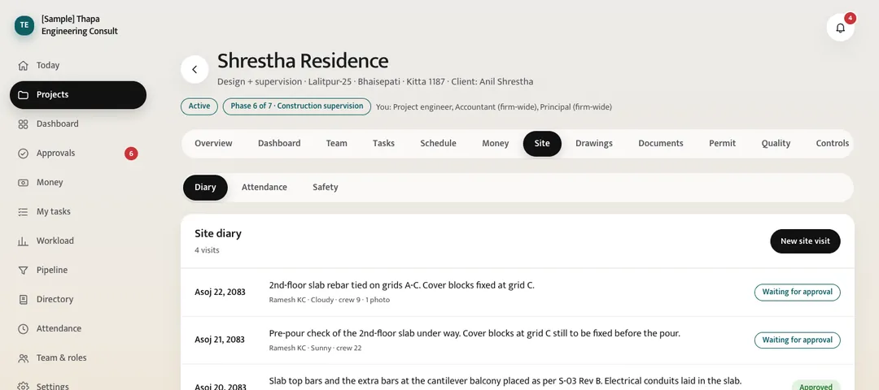Click the Slab top bars entry text
The width and height of the screenshot is (879, 390).
pos(505,381)
